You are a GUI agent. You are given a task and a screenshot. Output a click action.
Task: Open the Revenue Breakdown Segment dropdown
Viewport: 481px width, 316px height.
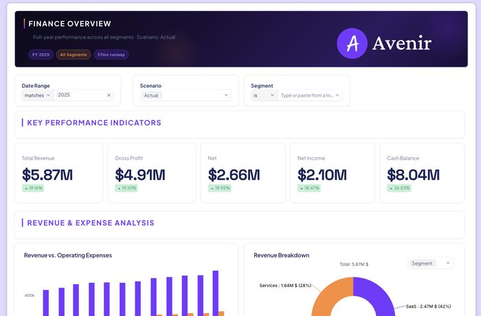click(430, 263)
